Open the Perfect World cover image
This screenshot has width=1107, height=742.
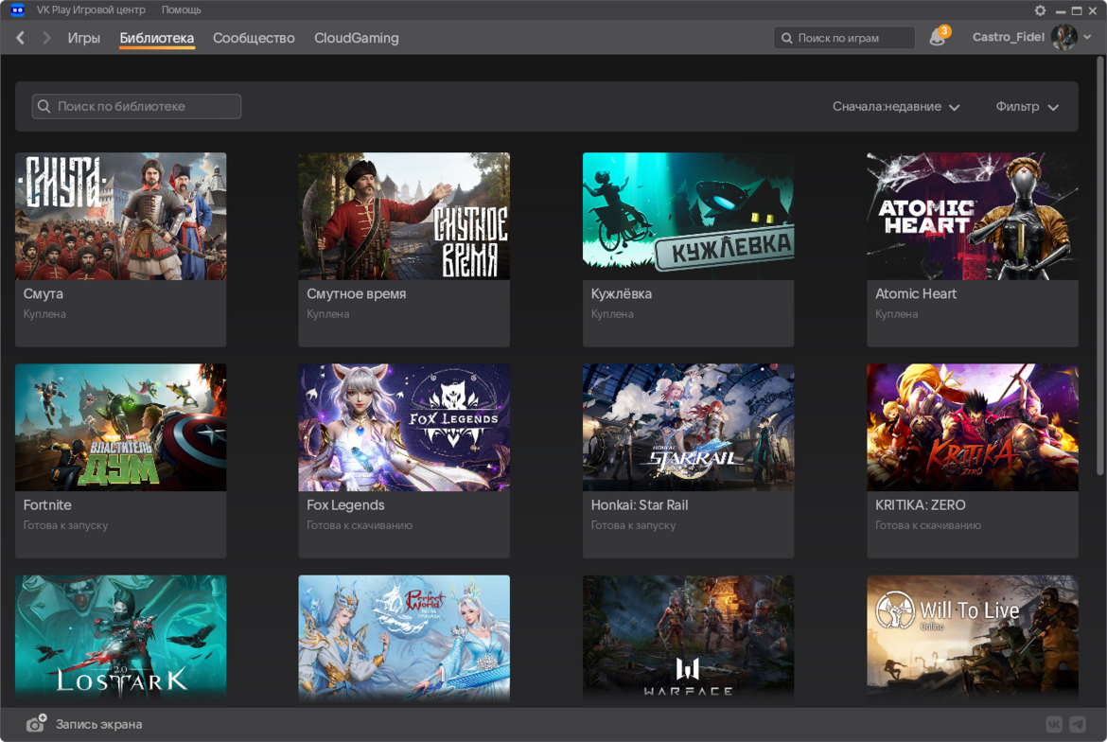click(x=404, y=638)
